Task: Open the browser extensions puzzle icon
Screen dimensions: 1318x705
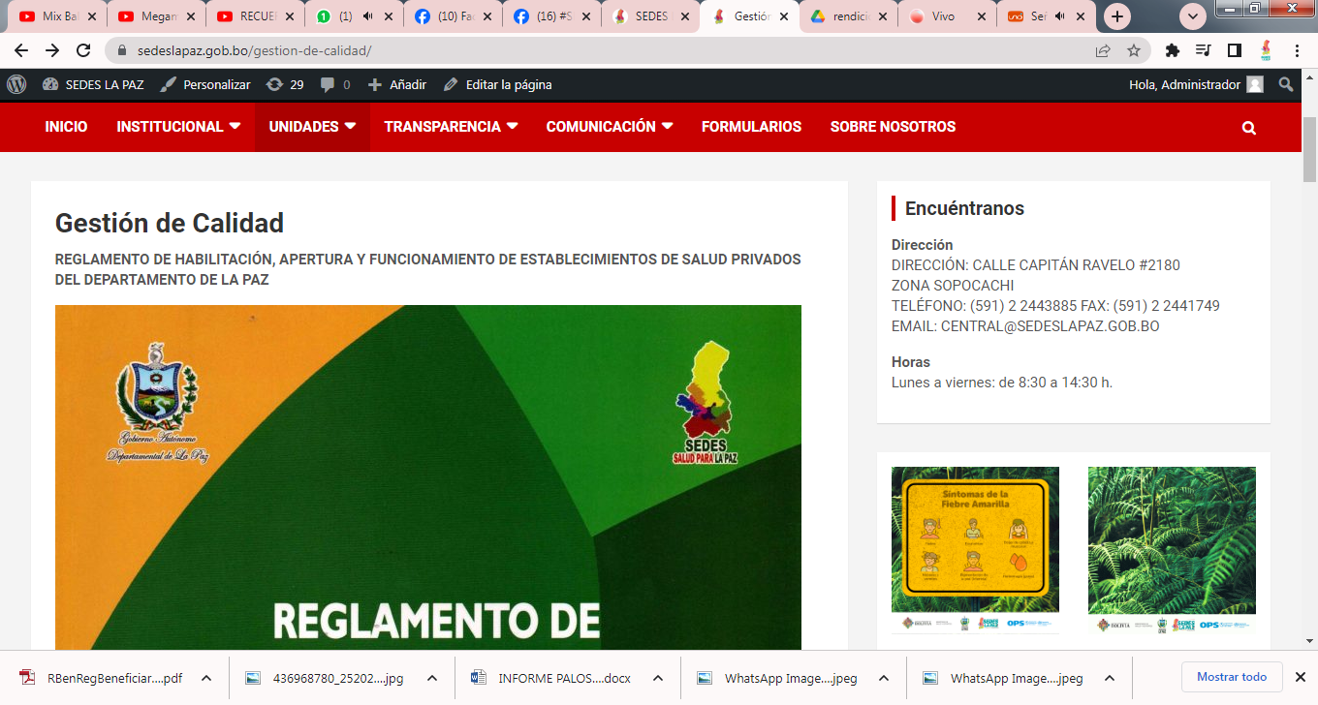Action: click(x=1173, y=50)
